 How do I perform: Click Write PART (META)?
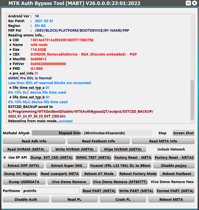click(x=136, y=191)
